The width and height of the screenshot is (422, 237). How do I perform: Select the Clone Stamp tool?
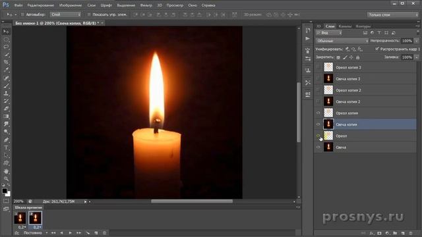tap(6, 93)
